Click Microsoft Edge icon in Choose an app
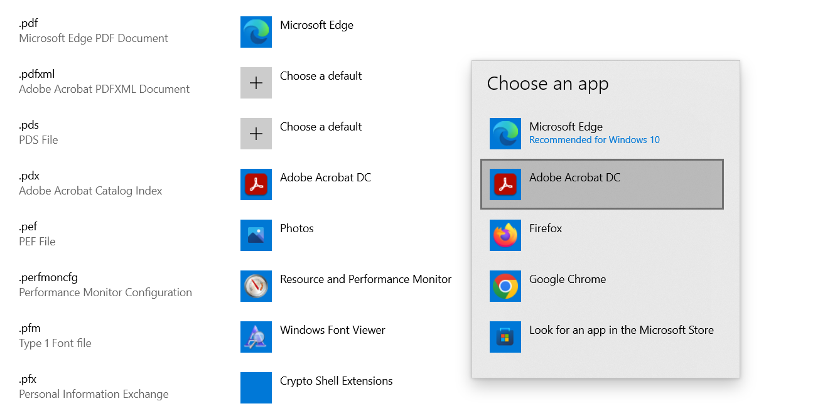 pos(505,134)
